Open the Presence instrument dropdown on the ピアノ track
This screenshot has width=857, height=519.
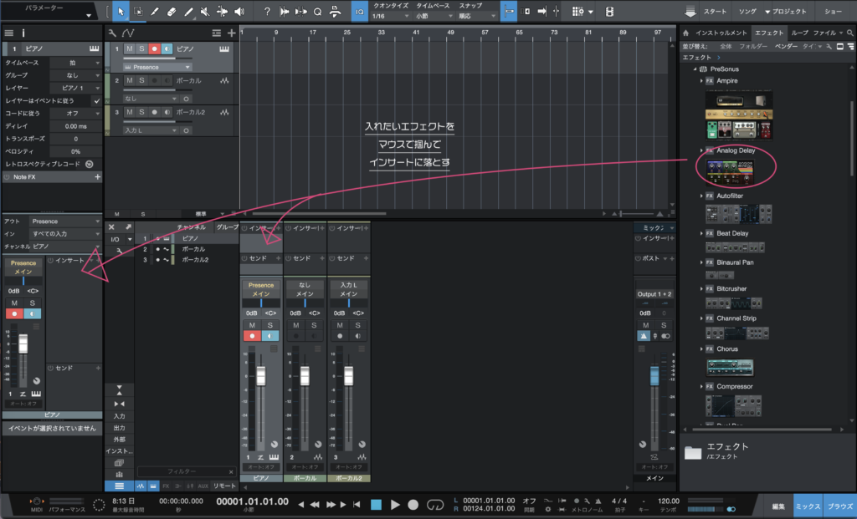coord(159,67)
